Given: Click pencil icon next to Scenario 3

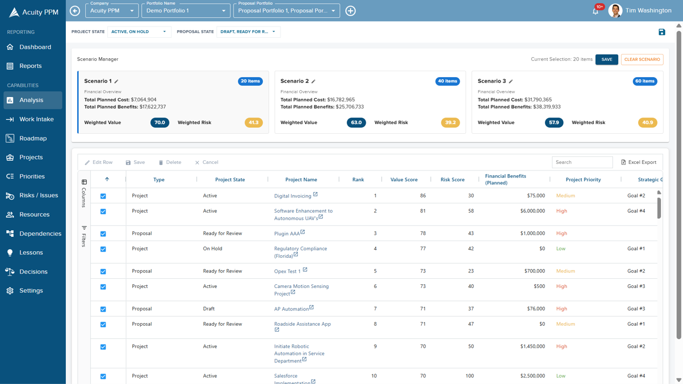Looking at the screenshot, I should (511, 81).
